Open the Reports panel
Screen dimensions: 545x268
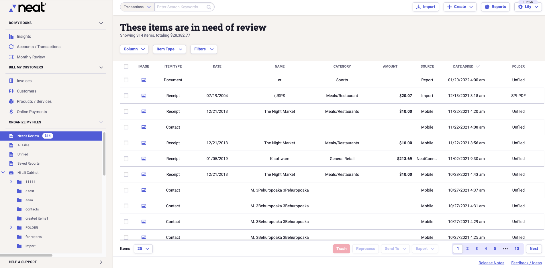[495, 7]
